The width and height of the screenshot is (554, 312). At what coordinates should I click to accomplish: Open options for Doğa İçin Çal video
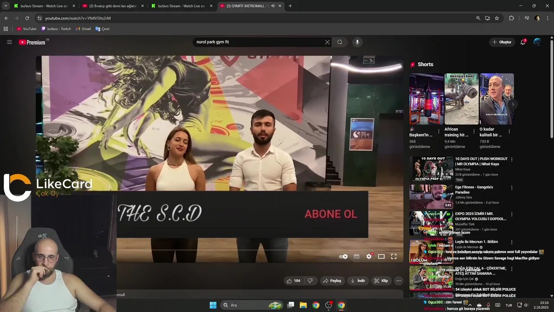tap(512, 269)
